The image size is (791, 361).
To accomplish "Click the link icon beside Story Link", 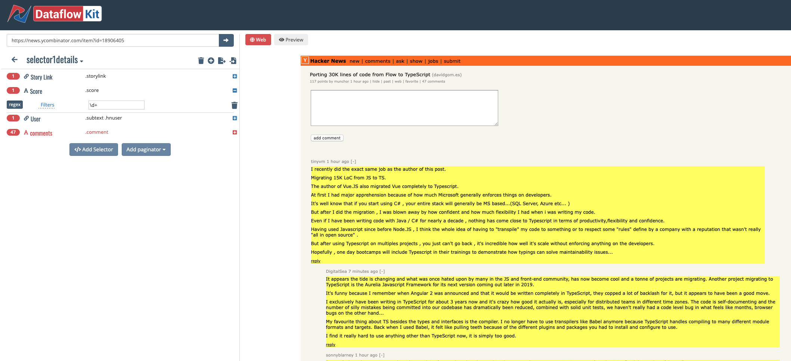I will (x=26, y=77).
